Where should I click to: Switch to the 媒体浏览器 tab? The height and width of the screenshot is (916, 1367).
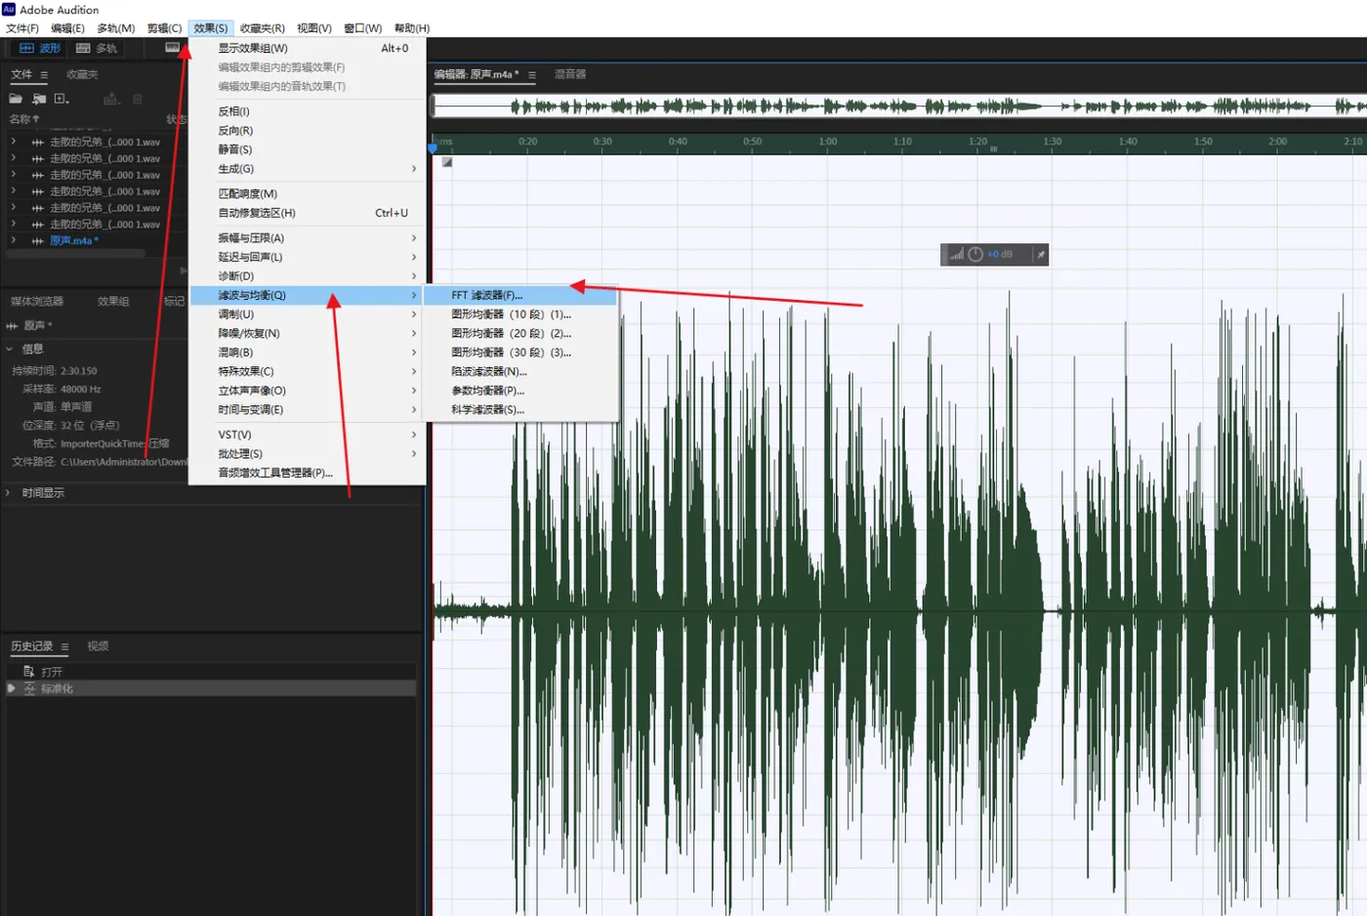tap(37, 302)
